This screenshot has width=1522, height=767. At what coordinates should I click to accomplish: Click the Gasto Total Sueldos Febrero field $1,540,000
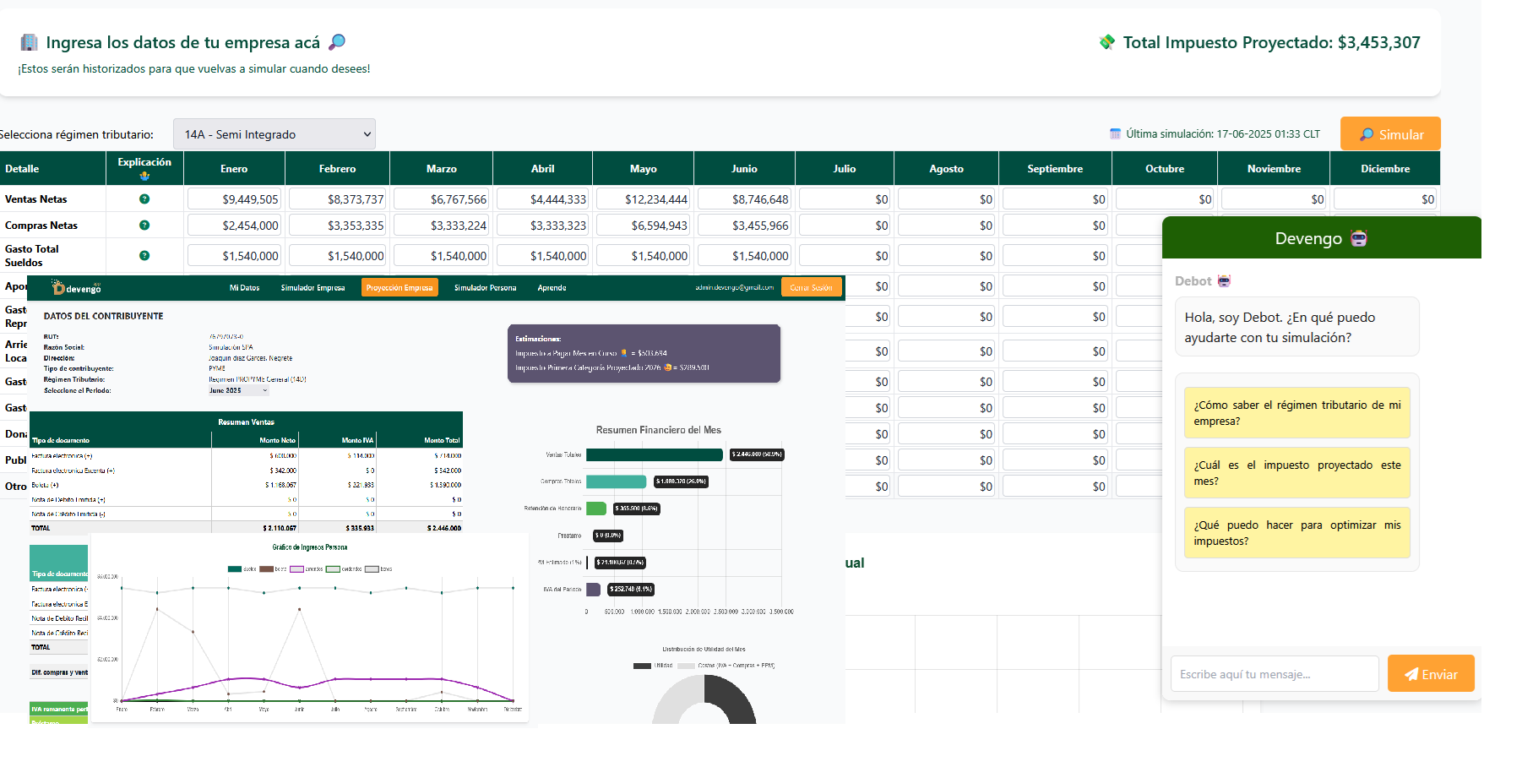point(338,255)
